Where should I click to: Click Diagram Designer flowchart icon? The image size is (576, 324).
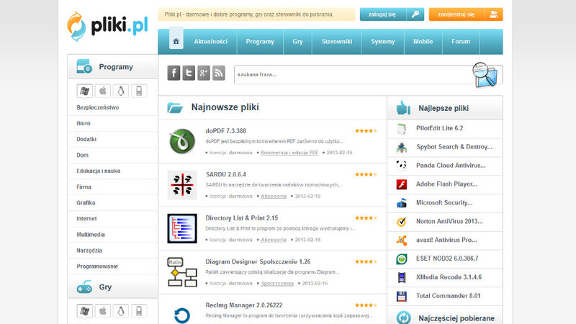182,272
